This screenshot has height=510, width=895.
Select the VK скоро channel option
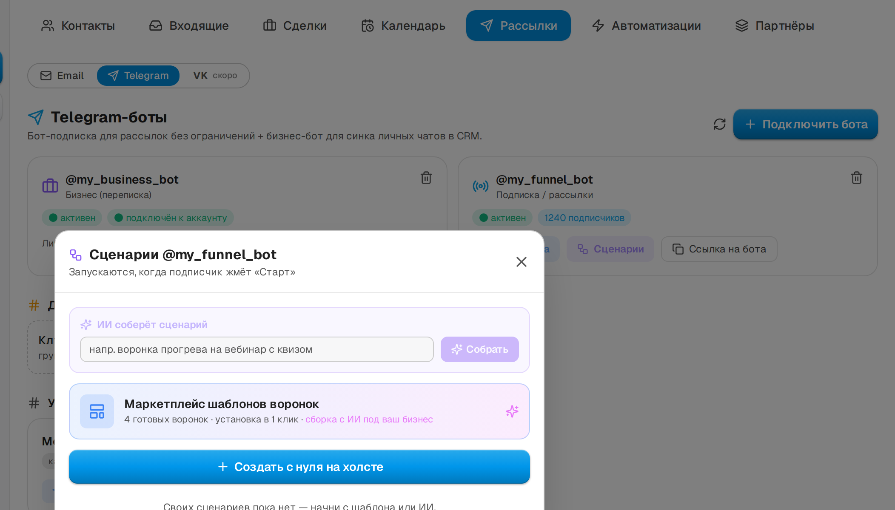[215, 76]
